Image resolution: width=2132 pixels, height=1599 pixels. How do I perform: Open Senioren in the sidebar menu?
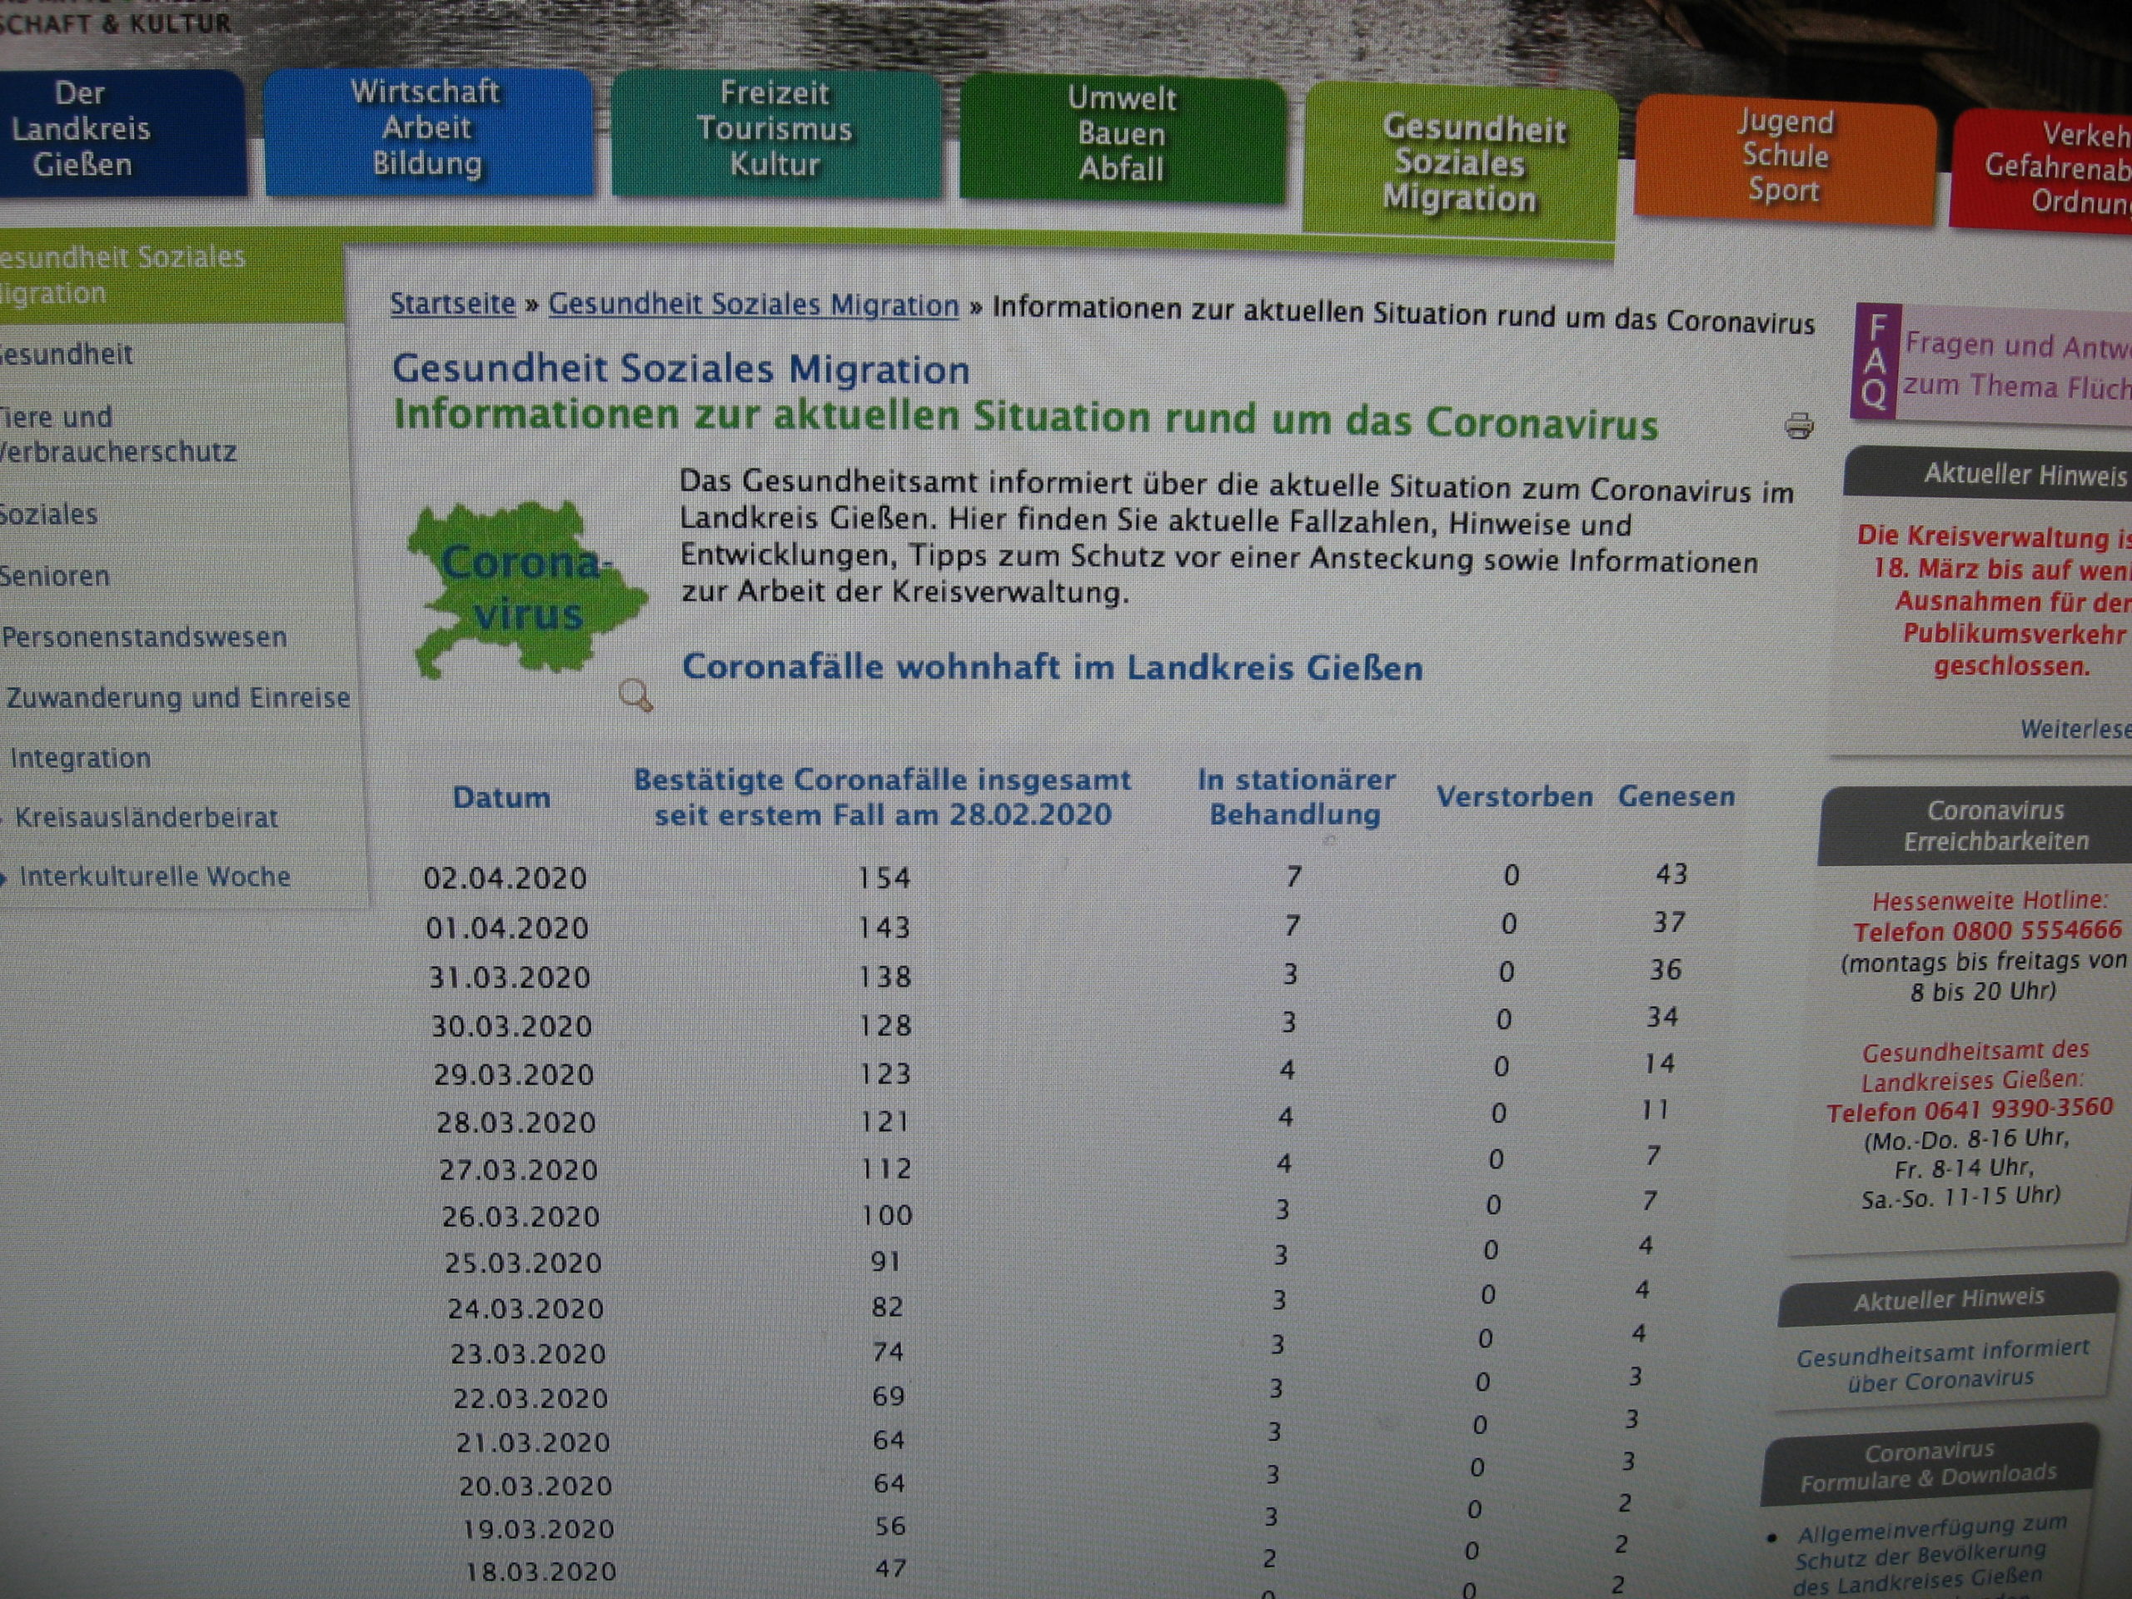pos(55,576)
